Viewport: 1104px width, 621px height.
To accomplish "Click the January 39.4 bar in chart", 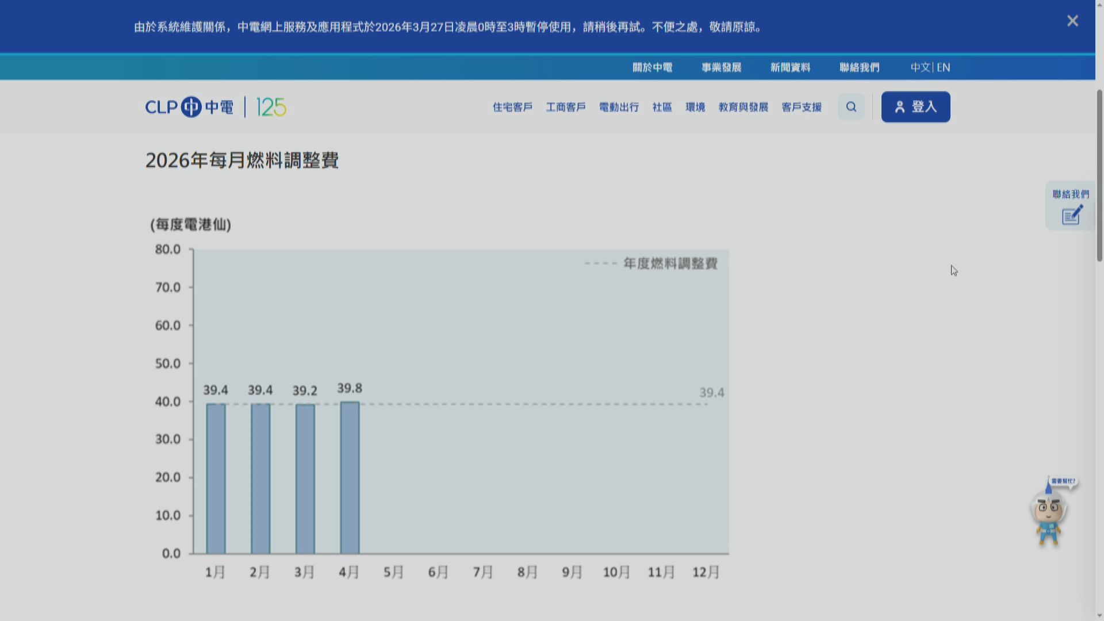I will [x=216, y=477].
